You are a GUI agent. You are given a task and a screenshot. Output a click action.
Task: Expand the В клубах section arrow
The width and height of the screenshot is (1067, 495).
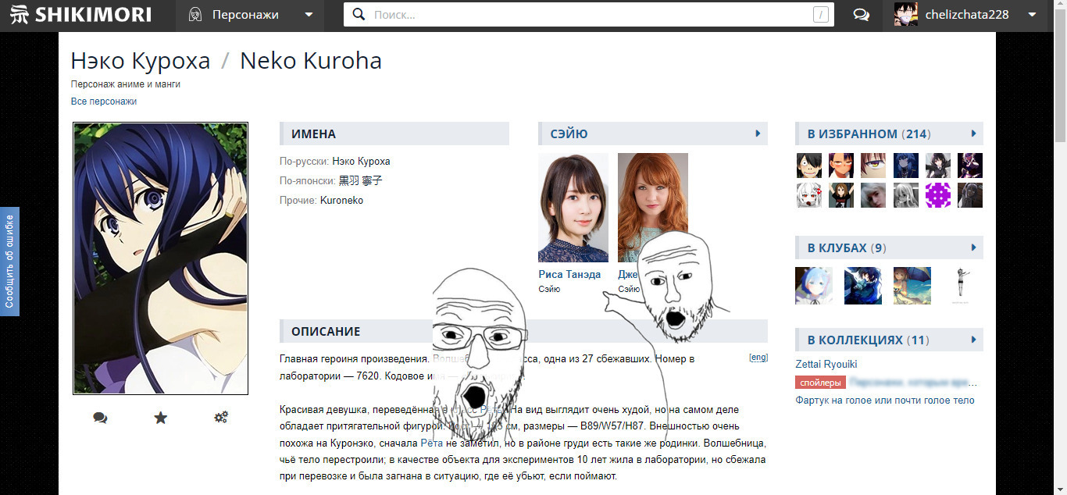click(x=973, y=247)
